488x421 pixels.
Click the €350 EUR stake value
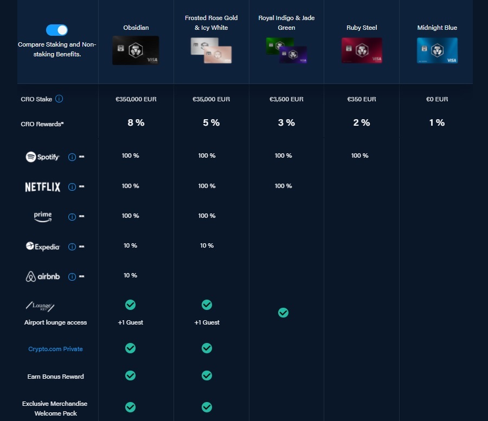click(x=362, y=99)
